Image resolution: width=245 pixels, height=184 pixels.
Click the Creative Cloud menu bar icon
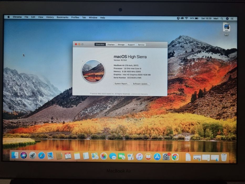tap(182, 18)
